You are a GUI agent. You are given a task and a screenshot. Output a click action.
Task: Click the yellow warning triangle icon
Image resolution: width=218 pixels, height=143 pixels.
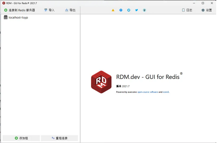113,10
